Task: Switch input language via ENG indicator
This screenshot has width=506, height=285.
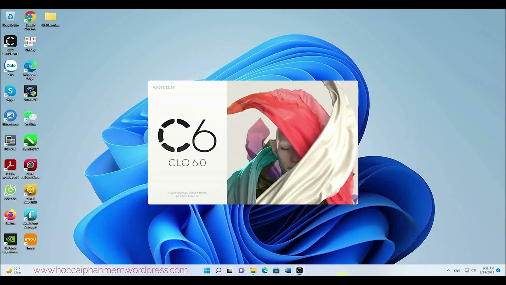Action: click(457, 270)
